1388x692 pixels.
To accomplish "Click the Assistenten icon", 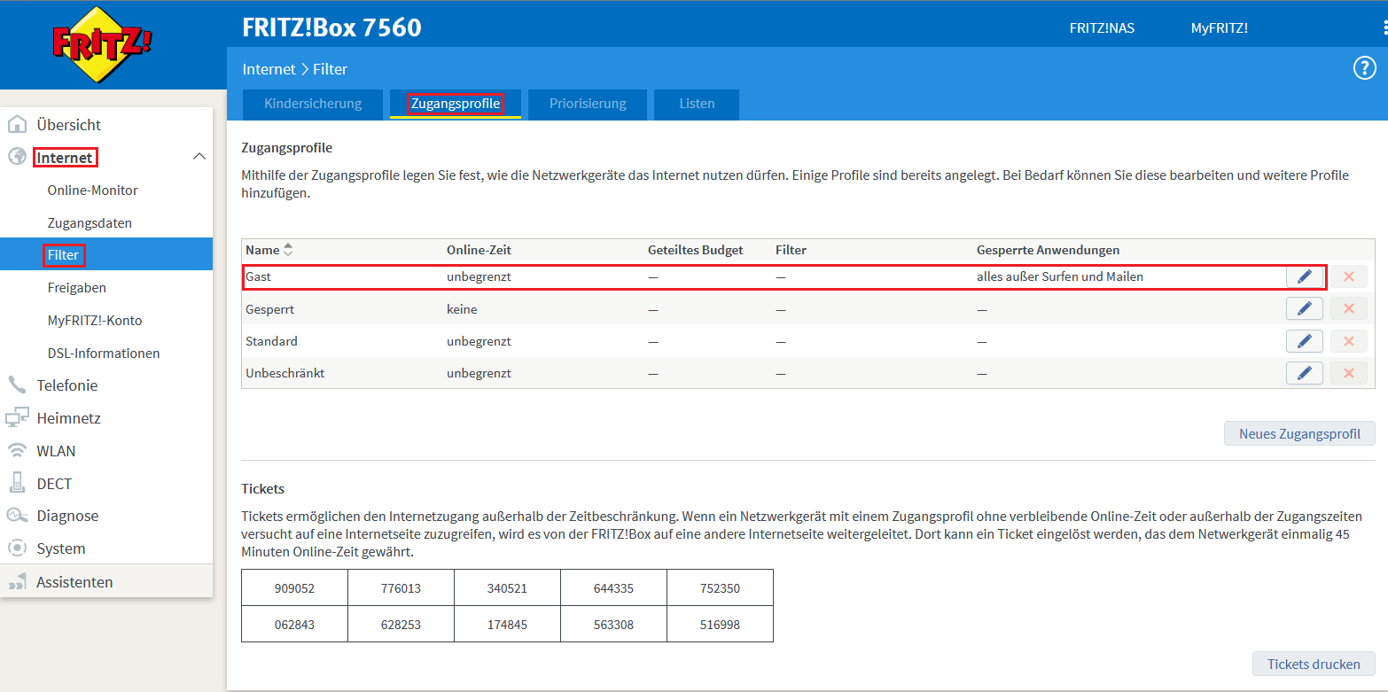I will click(x=17, y=581).
